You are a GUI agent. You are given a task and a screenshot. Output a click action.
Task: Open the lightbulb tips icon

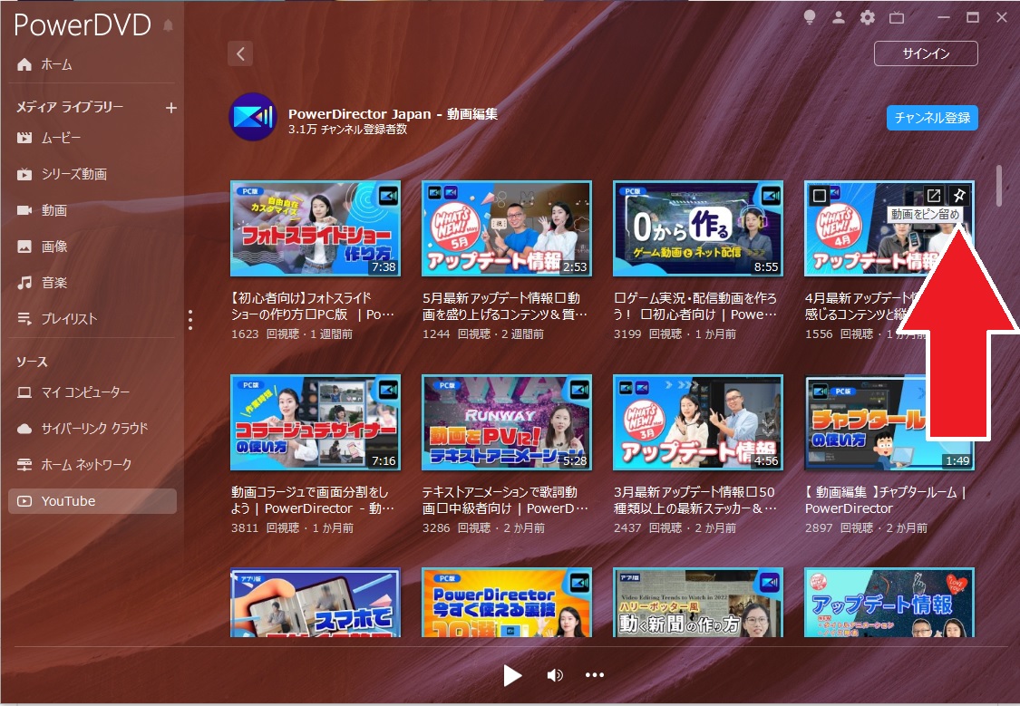click(810, 17)
